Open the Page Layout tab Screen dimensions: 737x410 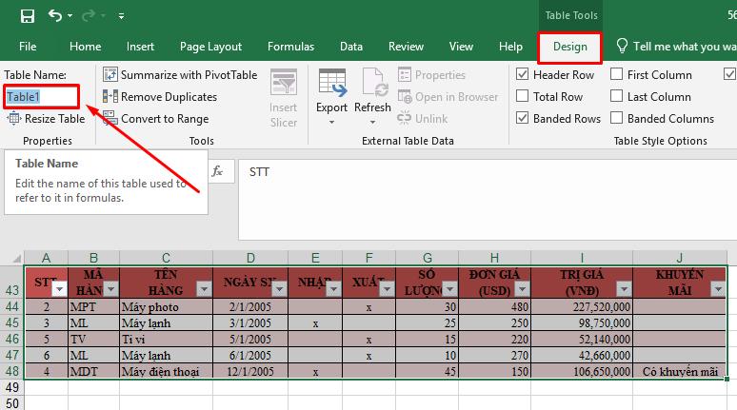tap(210, 47)
